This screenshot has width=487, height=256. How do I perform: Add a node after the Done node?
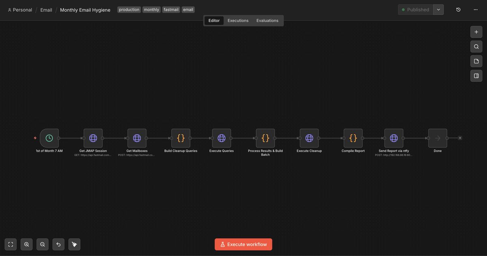[459, 138]
